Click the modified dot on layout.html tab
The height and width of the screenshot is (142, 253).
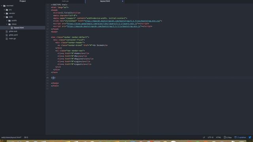pyautogui.click(x=123, y=1)
